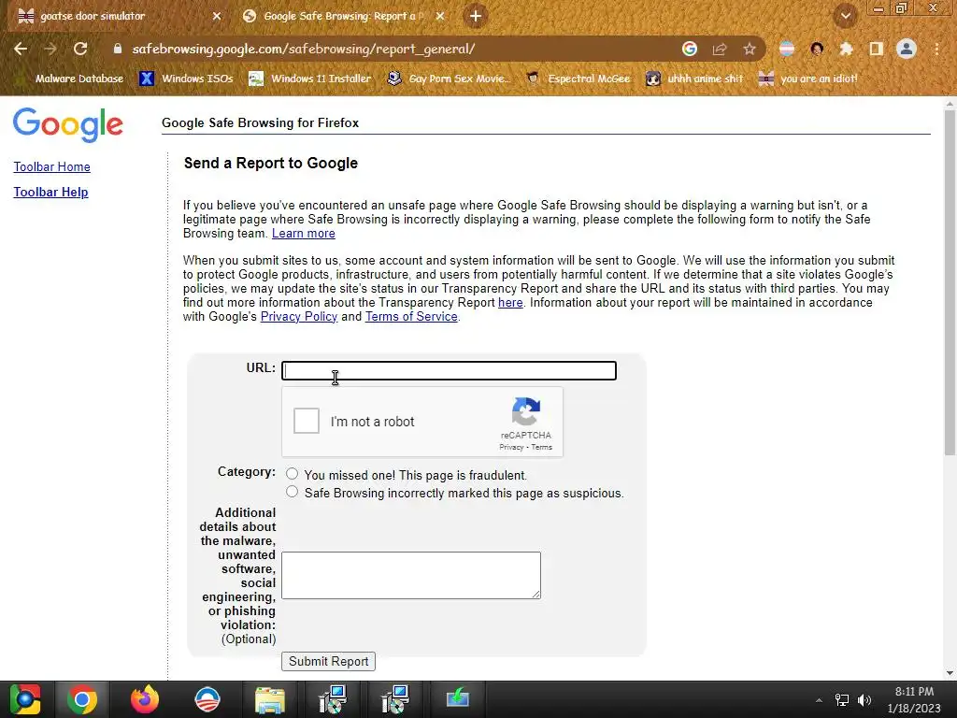Viewport: 957px width, 718px height.
Task: Select the page is fraudulent radio option
Action: pyautogui.click(x=292, y=474)
